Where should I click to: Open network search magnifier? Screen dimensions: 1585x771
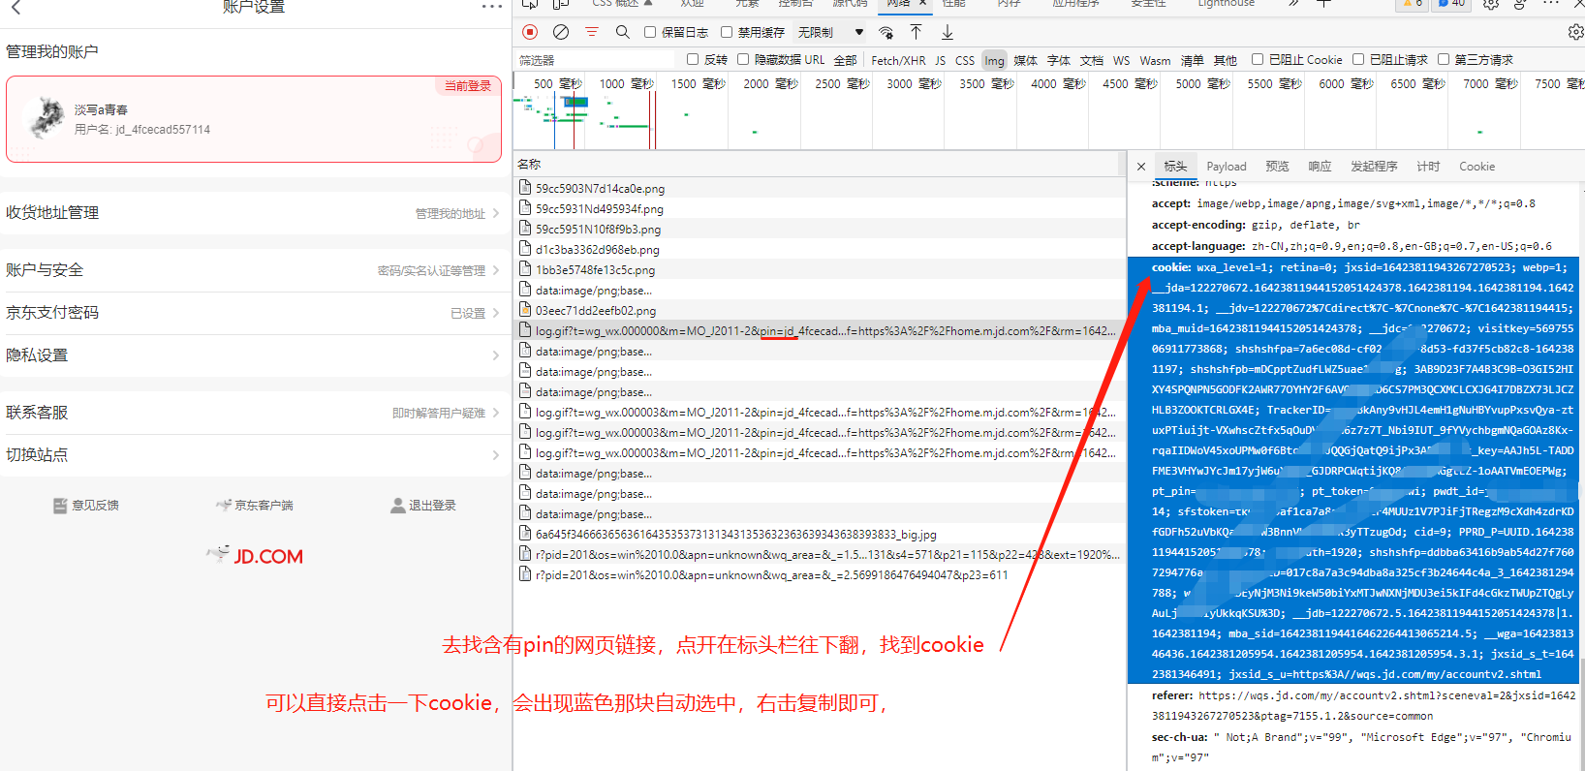point(622,32)
